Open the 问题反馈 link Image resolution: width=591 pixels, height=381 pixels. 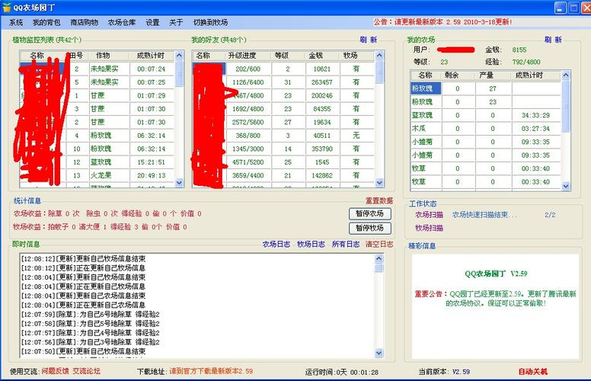55,371
